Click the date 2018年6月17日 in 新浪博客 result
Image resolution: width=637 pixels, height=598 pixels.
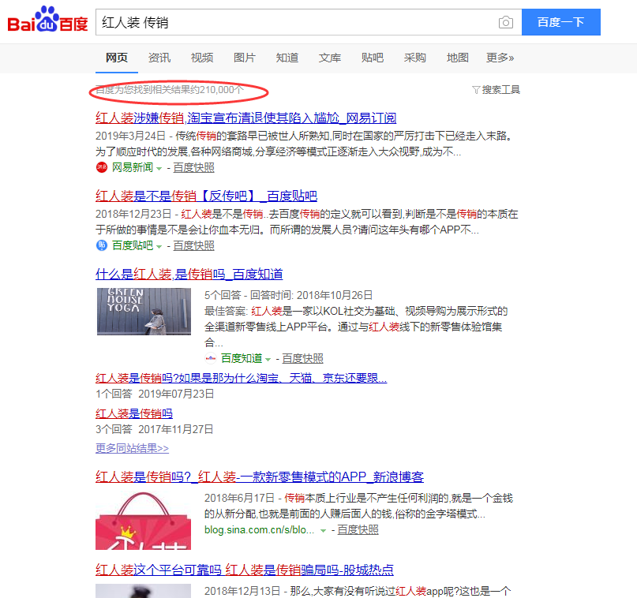click(240, 498)
